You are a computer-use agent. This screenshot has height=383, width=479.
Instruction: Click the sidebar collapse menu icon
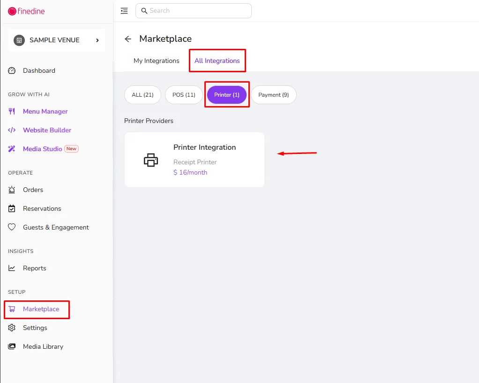pyautogui.click(x=124, y=11)
